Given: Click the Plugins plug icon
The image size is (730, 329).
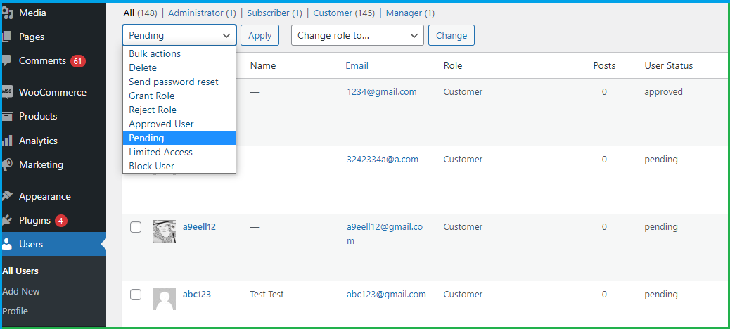Looking at the screenshot, I should (x=7, y=220).
